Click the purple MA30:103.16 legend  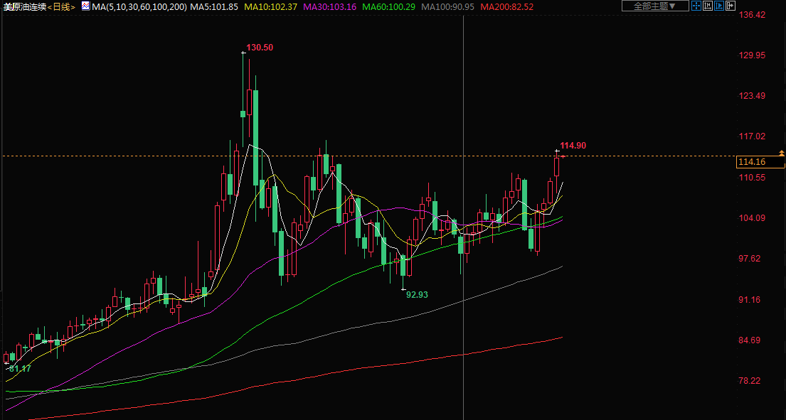click(x=329, y=6)
